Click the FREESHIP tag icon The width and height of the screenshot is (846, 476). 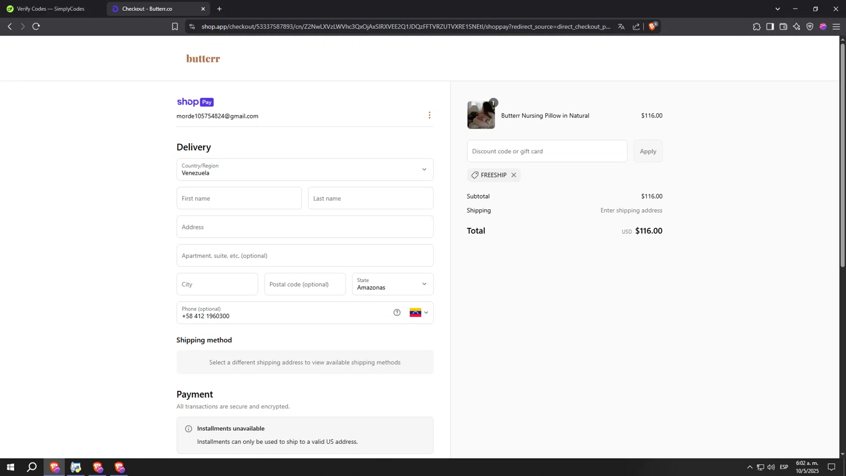coord(475,175)
